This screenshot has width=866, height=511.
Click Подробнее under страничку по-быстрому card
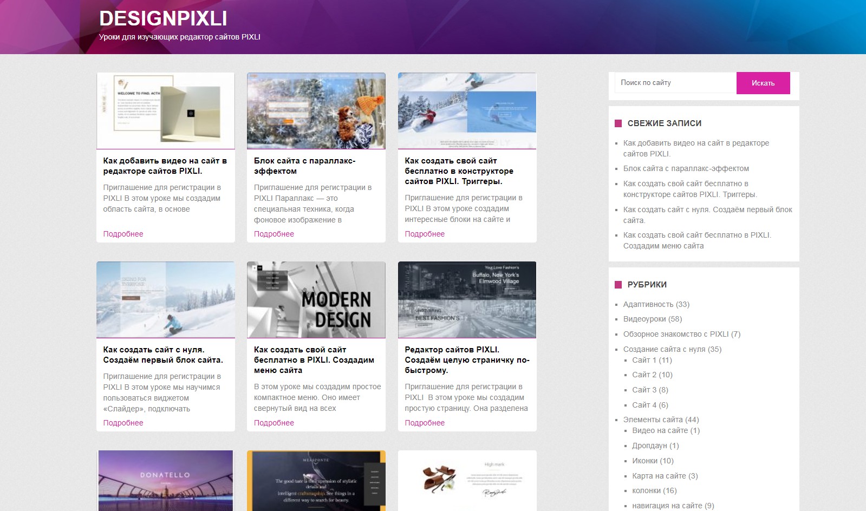[x=425, y=423]
